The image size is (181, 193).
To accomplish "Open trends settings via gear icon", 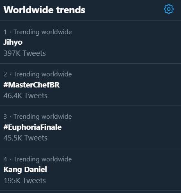I will click(169, 9).
